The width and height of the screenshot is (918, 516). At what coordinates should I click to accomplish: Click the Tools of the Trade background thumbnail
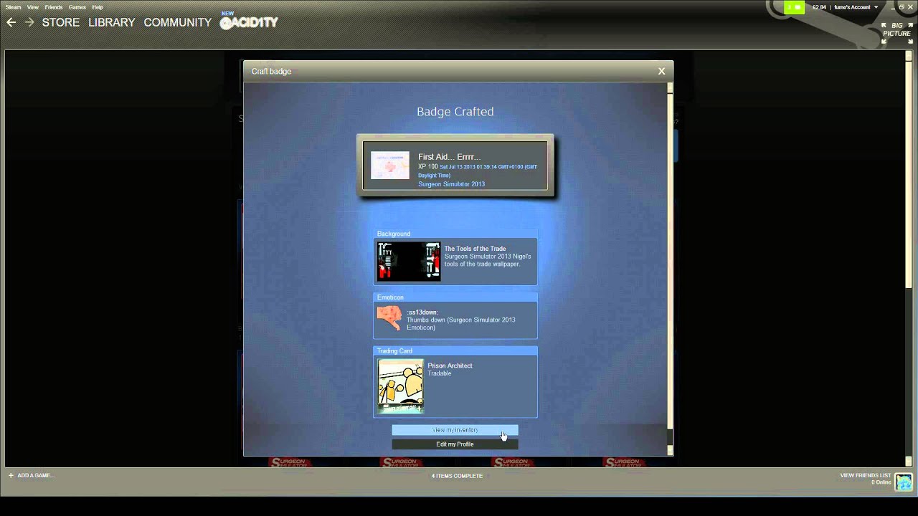point(409,262)
